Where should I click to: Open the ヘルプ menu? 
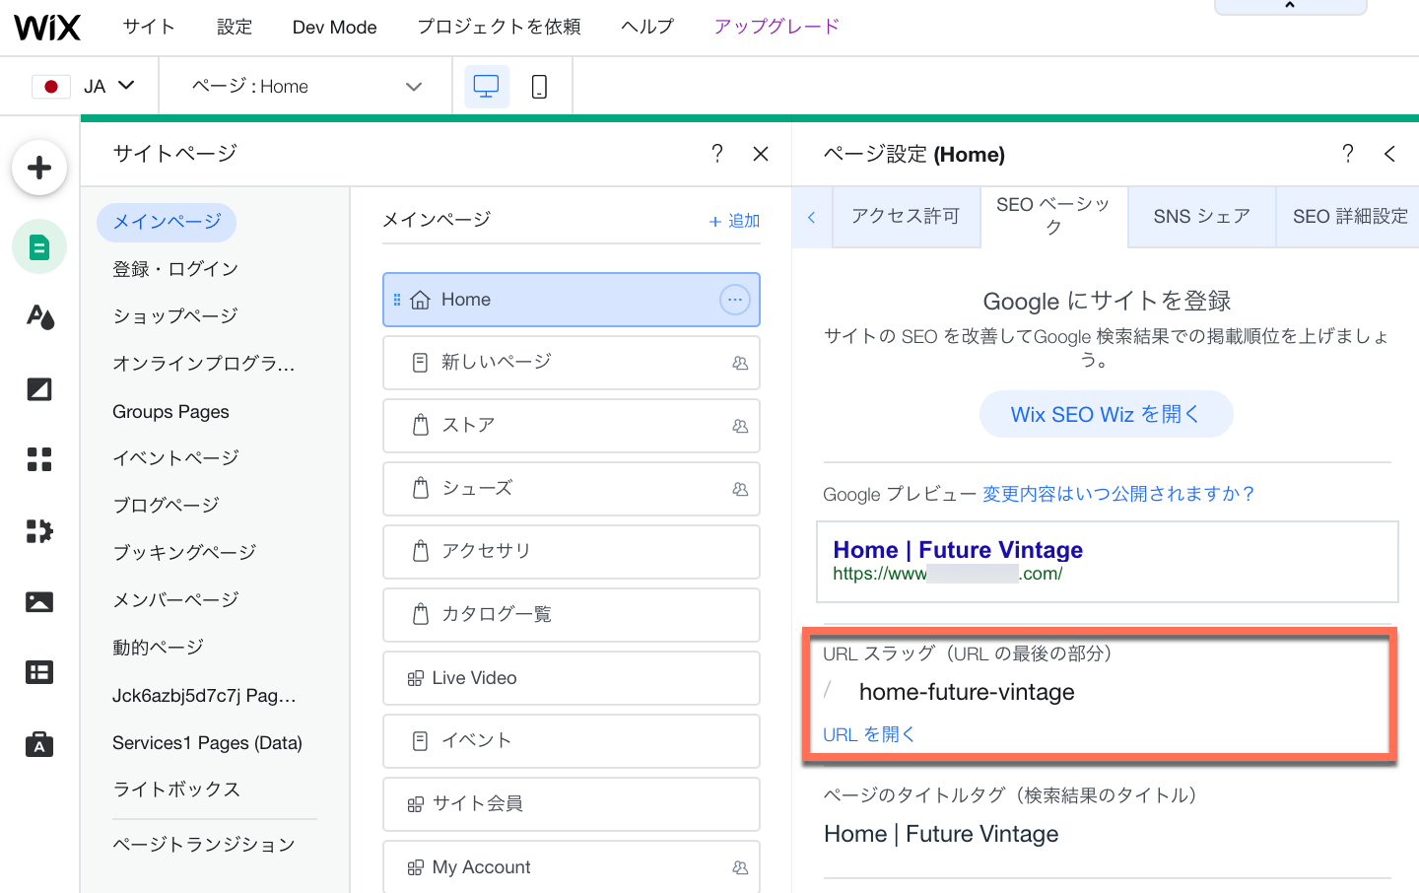[x=647, y=27]
